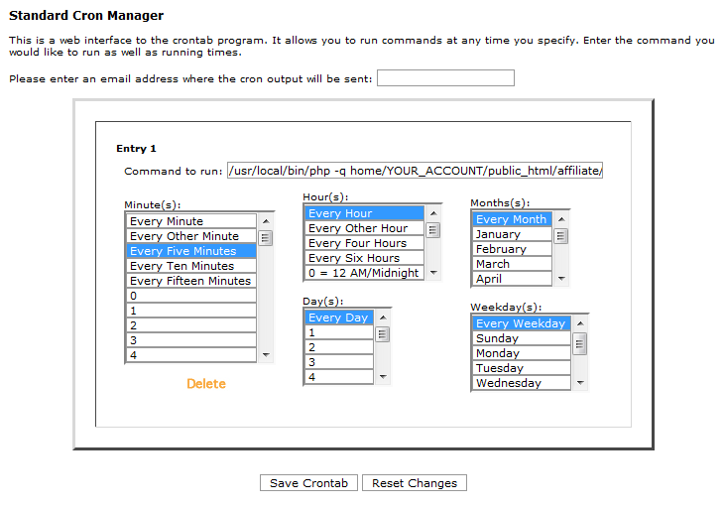Choose 0 = 12 AM/Midnight hour option
The image size is (725, 508).
click(363, 273)
